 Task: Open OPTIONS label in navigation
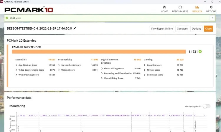[x=211, y=11]
